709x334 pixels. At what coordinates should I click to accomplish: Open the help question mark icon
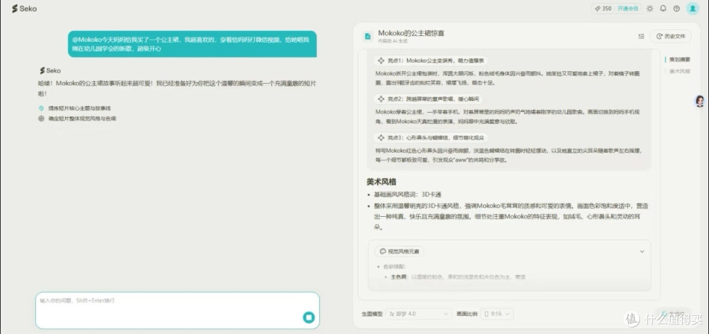pos(676,8)
